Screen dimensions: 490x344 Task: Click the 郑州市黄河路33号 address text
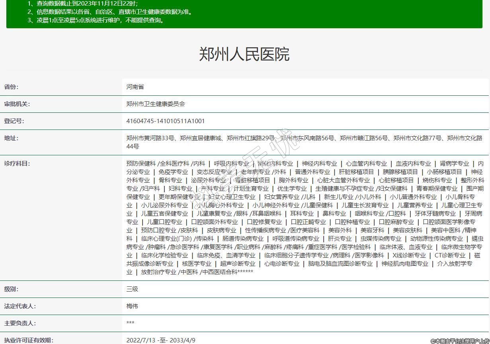point(150,138)
